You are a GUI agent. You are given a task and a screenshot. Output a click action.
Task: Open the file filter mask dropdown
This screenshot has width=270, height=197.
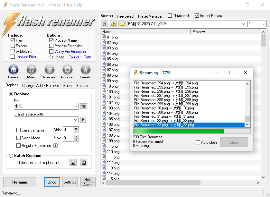tap(264, 24)
